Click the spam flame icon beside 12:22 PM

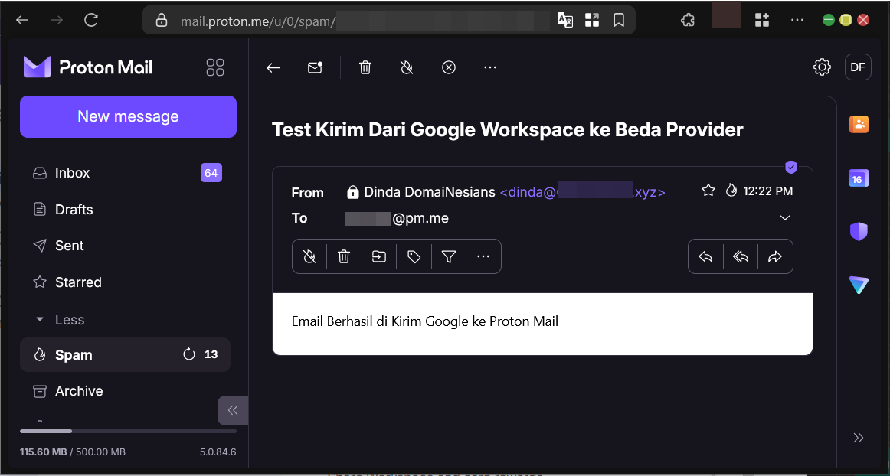(x=731, y=191)
